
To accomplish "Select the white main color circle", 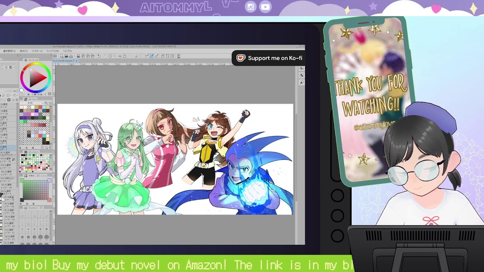I will [22, 90].
